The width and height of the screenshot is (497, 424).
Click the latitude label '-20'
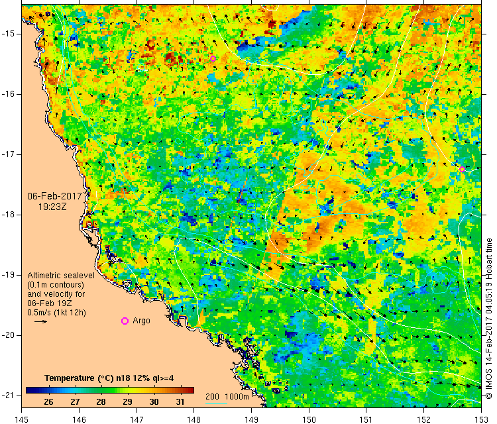click(x=7, y=335)
